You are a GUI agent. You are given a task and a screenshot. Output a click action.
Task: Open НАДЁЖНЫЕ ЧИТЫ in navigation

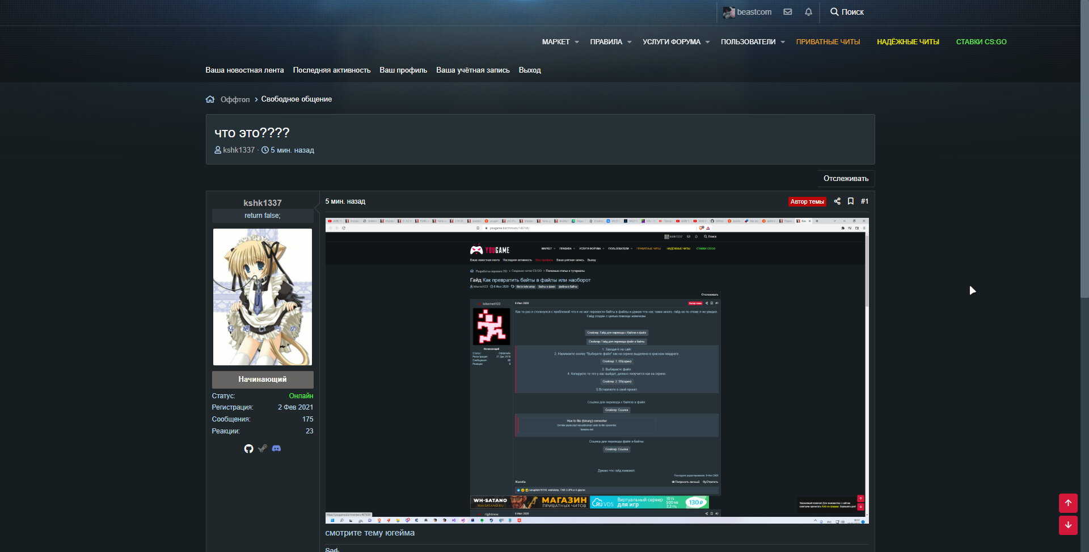[x=908, y=42]
